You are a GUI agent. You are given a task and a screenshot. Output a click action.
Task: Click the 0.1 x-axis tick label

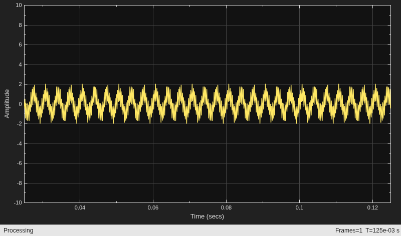(x=299, y=207)
